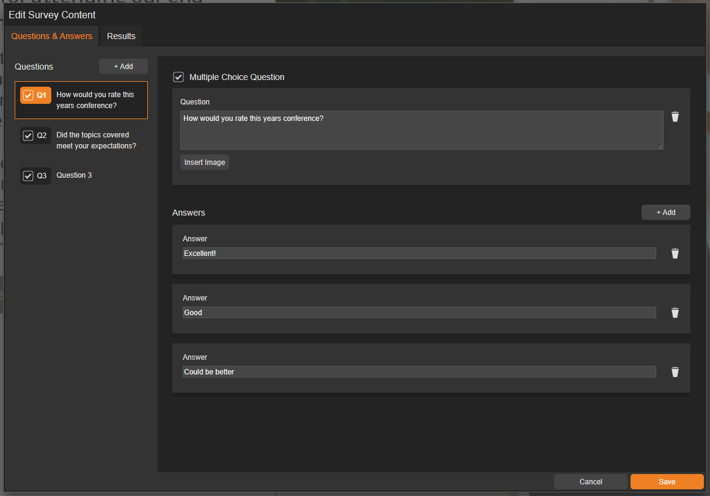Toggle the Q2 checkbox in question list
Screen dimensions: 710x496
tap(28, 136)
